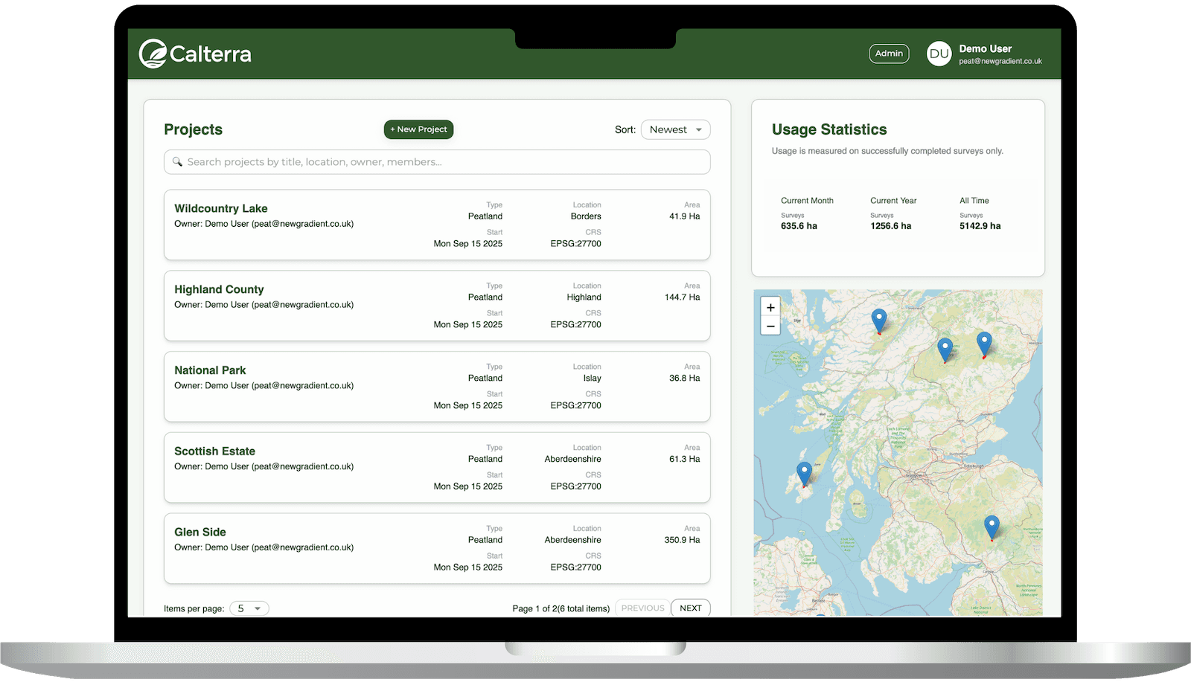Viewport: 1191px width, 682px height.
Task: Click the zoom in control on the map
Action: click(770, 306)
